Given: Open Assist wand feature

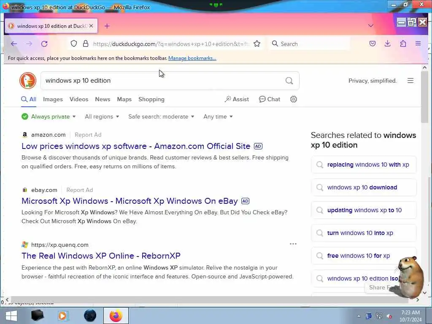Looking at the screenshot, I should (237, 99).
